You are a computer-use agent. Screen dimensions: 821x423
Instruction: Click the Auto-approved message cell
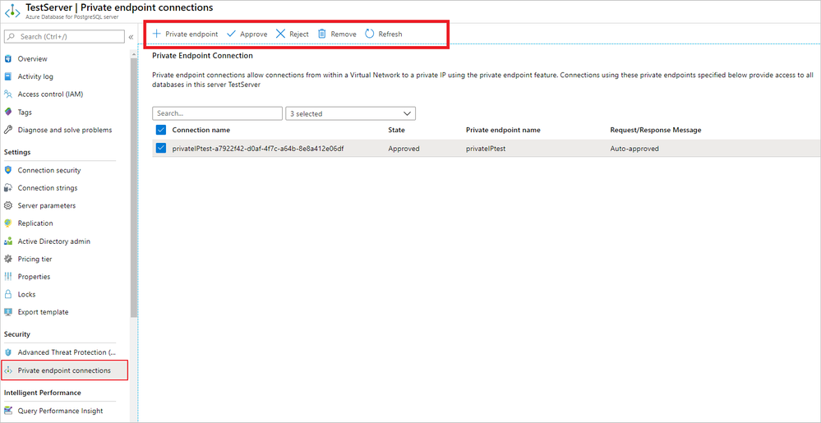click(x=634, y=149)
